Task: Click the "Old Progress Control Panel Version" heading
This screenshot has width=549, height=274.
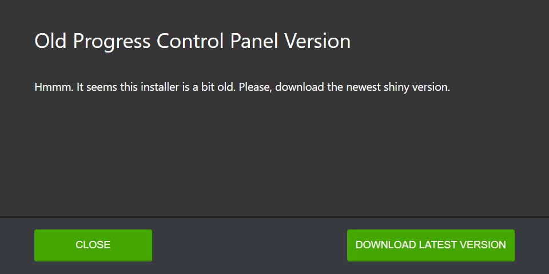Action: (x=192, y=42)
